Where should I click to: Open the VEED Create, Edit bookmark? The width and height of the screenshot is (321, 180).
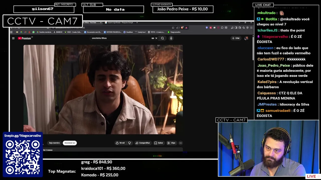click(x=73, y=32)
